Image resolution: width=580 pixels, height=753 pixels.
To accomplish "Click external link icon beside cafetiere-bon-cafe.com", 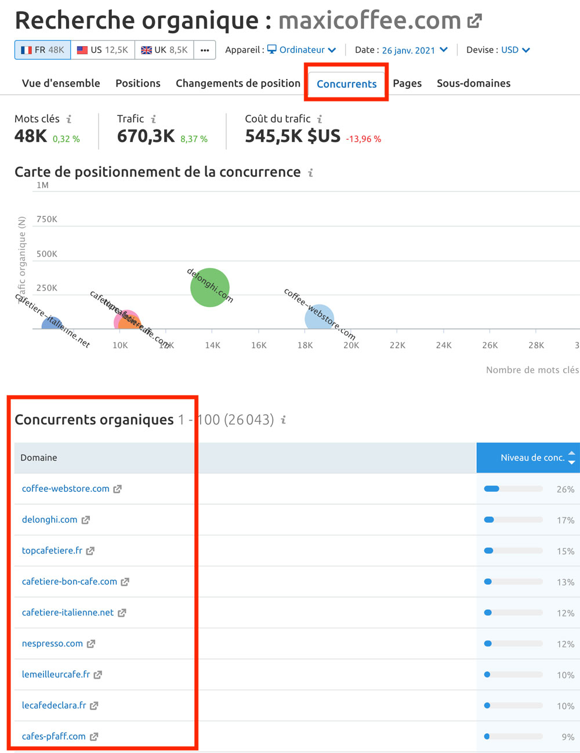I will tap(125, 582).
